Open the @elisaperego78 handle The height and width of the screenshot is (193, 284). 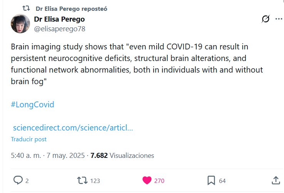60,29
